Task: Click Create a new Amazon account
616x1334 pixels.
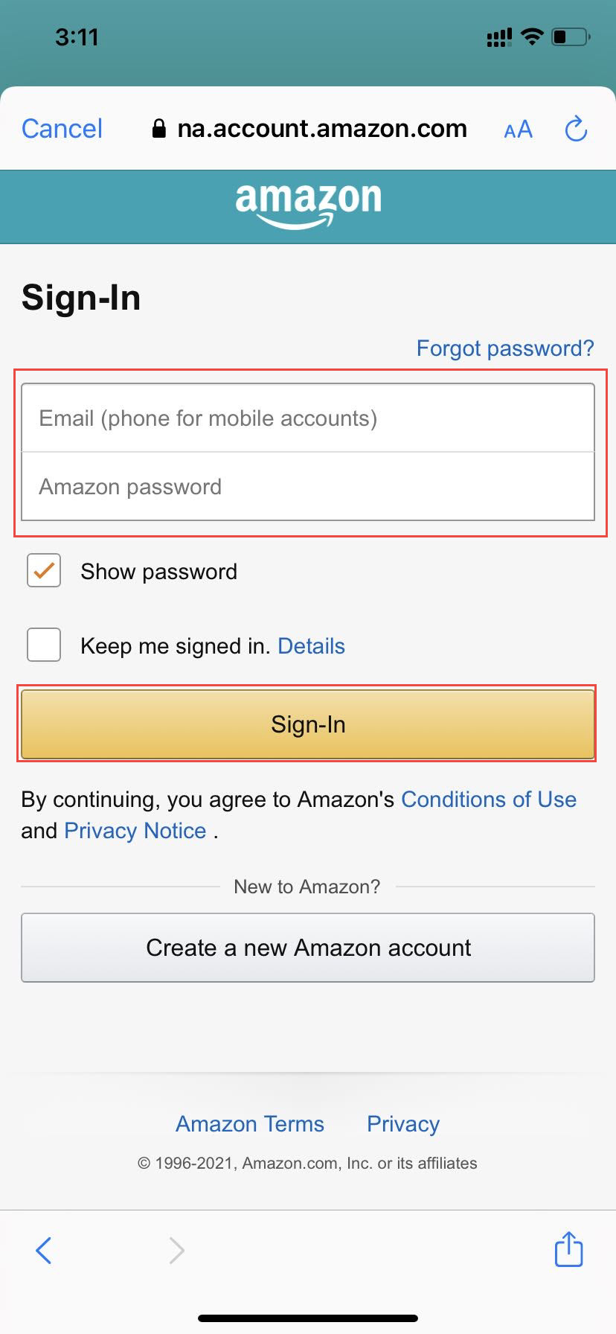Action: (308, 948)
